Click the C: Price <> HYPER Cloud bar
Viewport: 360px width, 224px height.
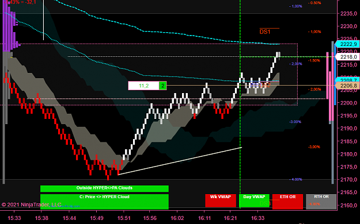[104, 202]
